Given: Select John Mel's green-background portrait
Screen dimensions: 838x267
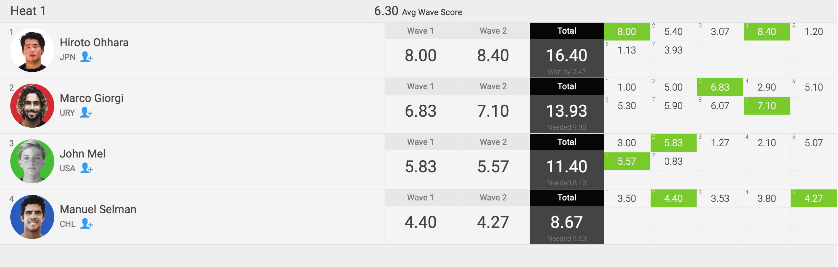Looking at the screenshot, I should [x=32, y=161].
